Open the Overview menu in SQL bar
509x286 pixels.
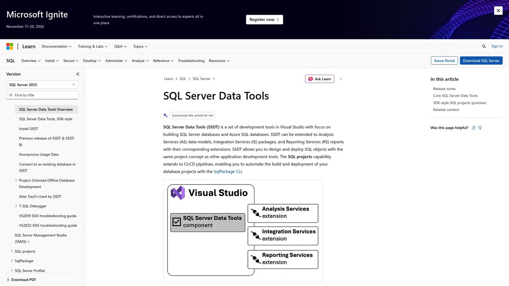(x=31, y=61)
